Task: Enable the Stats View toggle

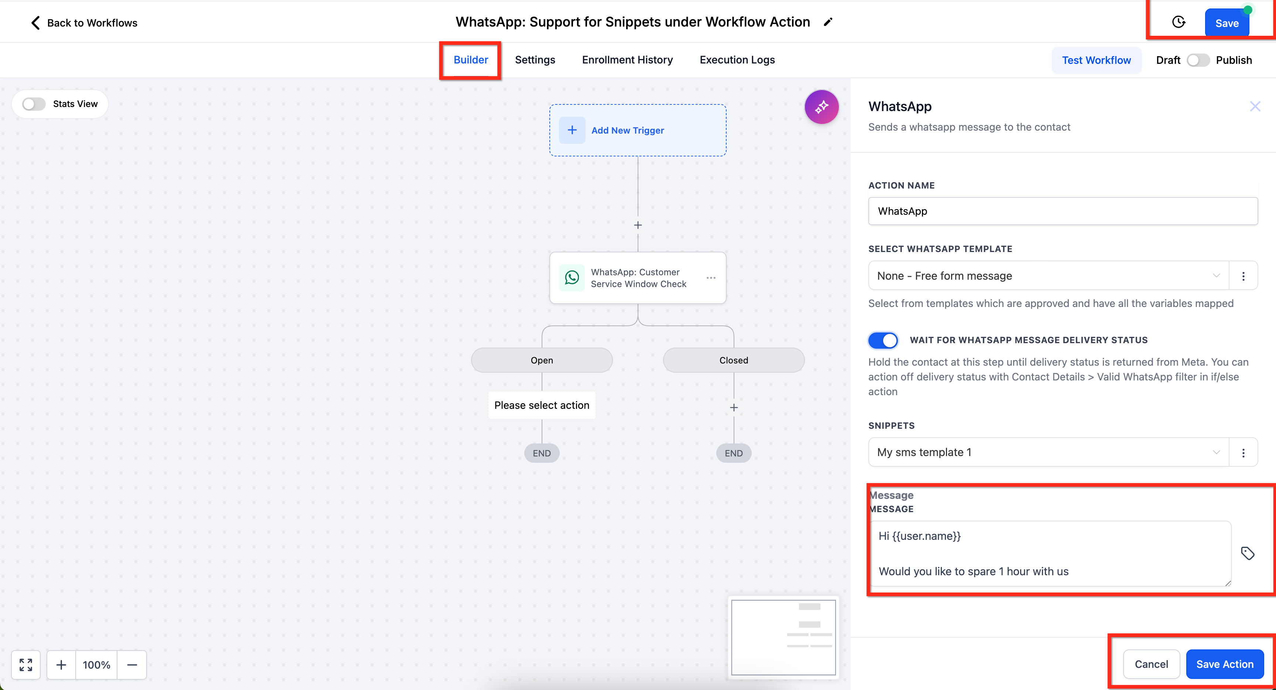Action: click(34, 104)
